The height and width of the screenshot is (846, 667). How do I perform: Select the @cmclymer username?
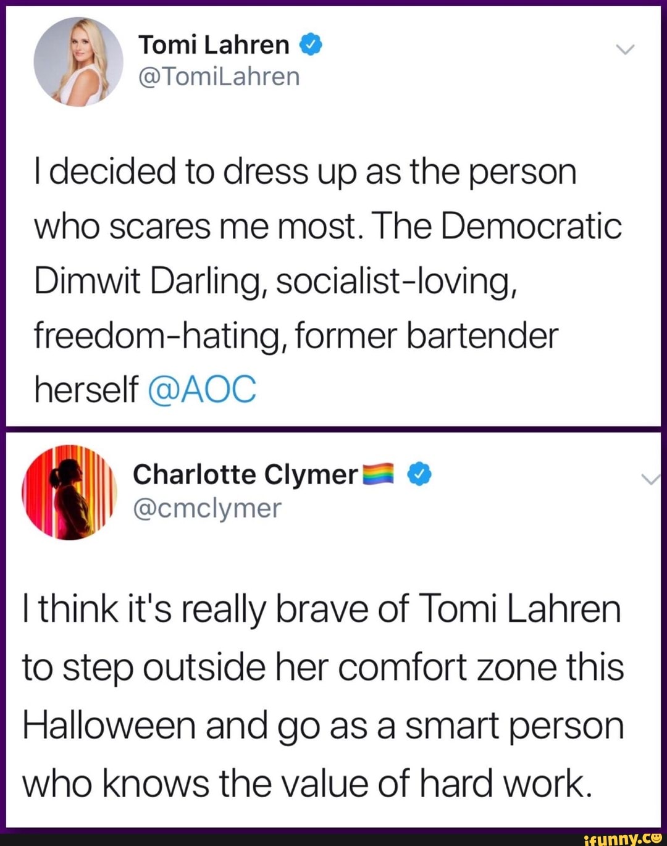pyautogui.click(x=206, y=508)
